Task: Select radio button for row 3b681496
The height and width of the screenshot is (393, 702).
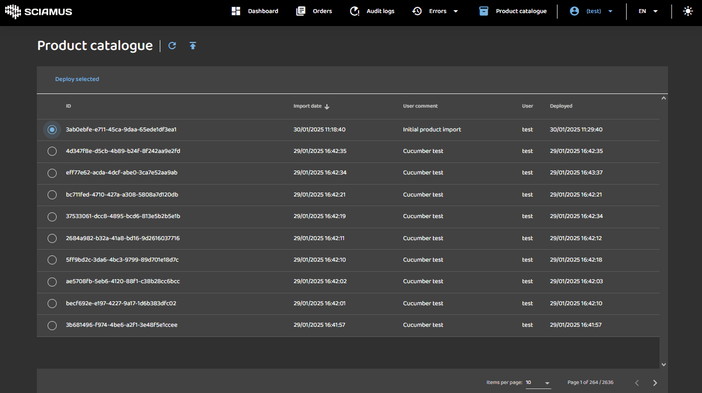Action: 52,325
